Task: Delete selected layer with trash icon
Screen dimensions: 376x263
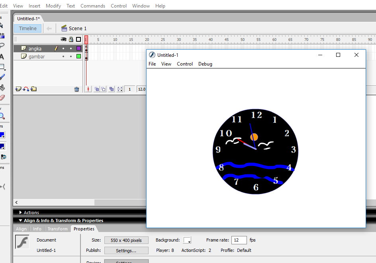Action: (77, 89)
